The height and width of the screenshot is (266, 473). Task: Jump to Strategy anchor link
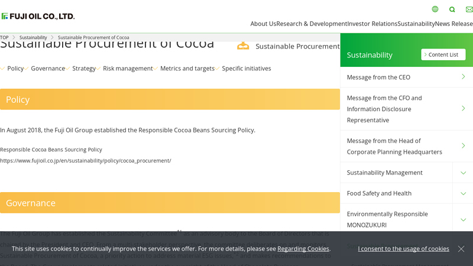coord(84,69)
